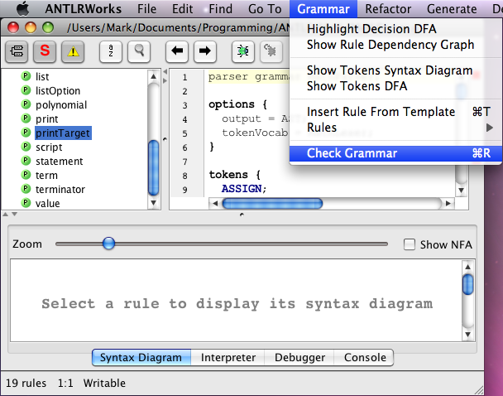The width and height of the screenshot is (503, 396).
Task: Collapse the rule panel with left triangle
Action: click(x=165, y=71)
